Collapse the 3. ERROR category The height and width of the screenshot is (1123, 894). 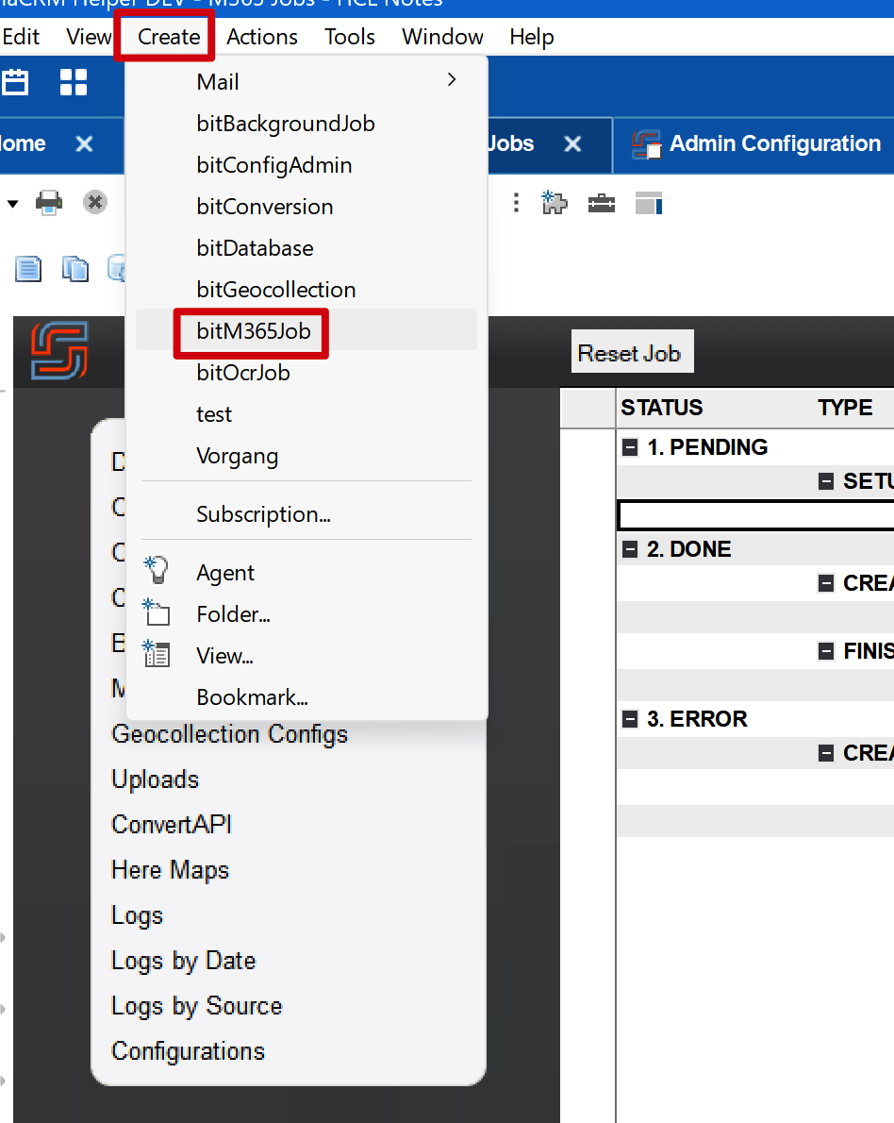631,719
